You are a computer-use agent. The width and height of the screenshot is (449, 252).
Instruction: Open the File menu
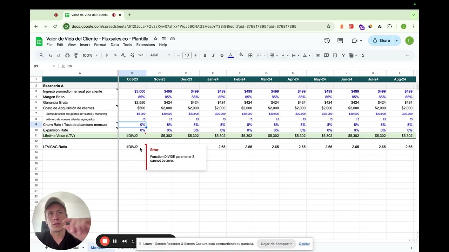[x=49, y=45]
